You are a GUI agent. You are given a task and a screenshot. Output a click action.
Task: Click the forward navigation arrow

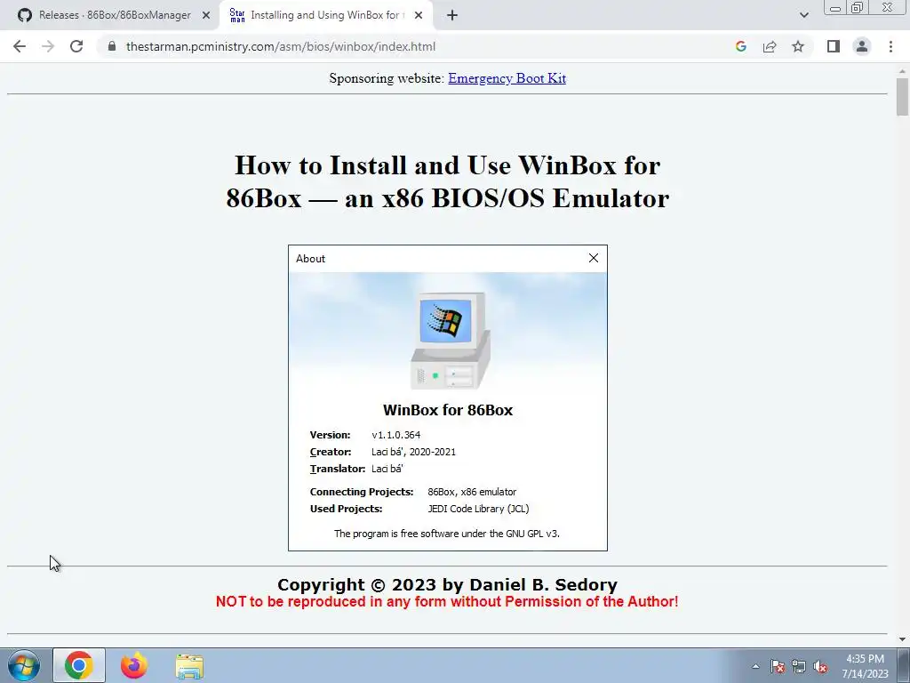pos(48,46)
